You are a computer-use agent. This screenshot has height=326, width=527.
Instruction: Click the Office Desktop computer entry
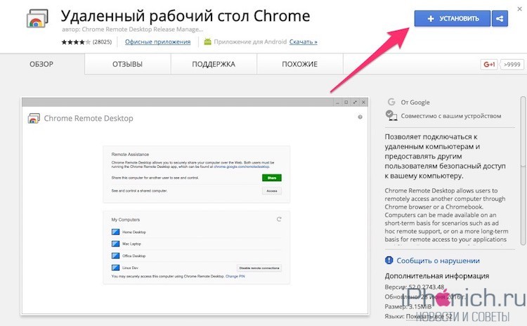tap(196, 256)
